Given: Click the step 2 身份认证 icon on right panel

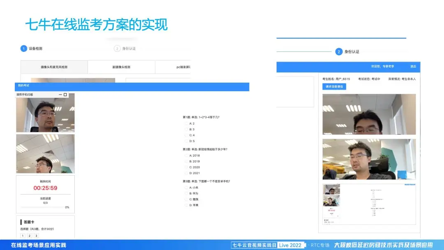Looking at the screenshot, I should coord(339,52).
